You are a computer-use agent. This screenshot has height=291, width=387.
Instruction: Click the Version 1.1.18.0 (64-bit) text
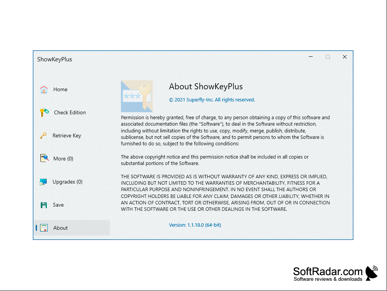click(195, 225)
